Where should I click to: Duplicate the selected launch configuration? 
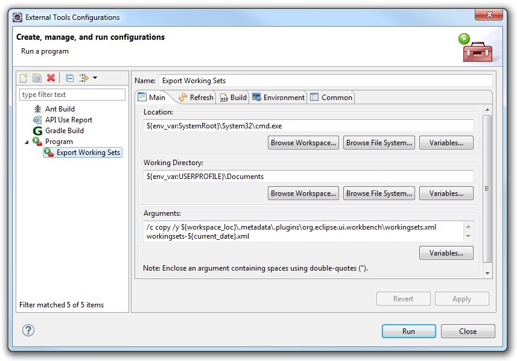point(37,78)
